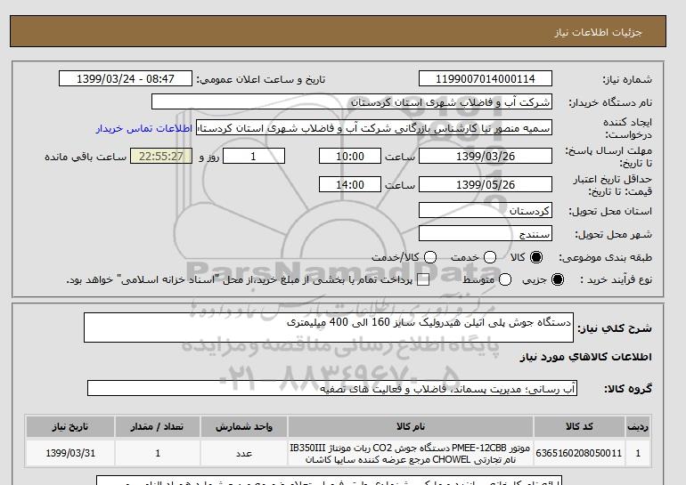Select the کالا/خدمت radio button
This screenshot has height=485, width=686.
point(430,257)
